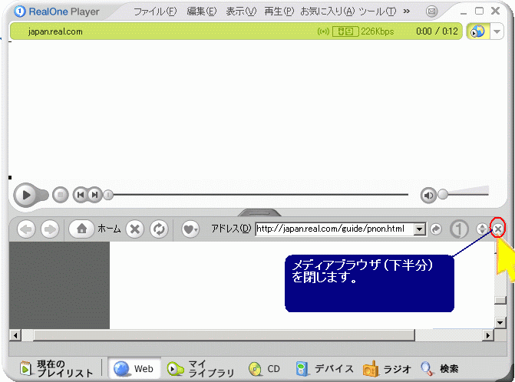
Task: Stop loading the page with the X button
Action: point(135,229)
